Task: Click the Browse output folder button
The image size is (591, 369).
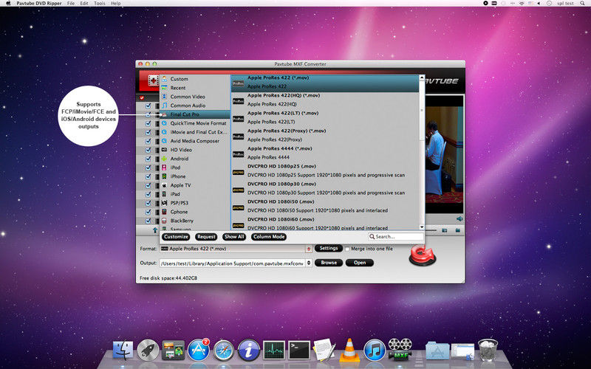Action: [x=329, y=263]
